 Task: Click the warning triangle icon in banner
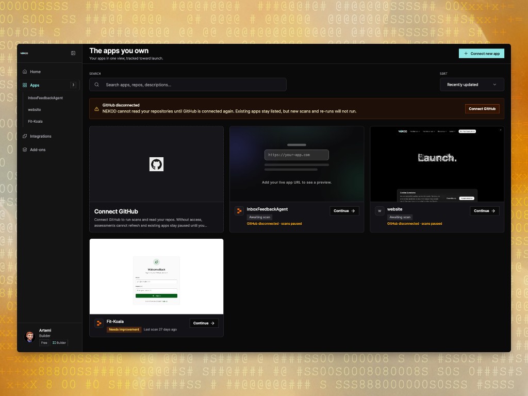[x=96, y=109]
